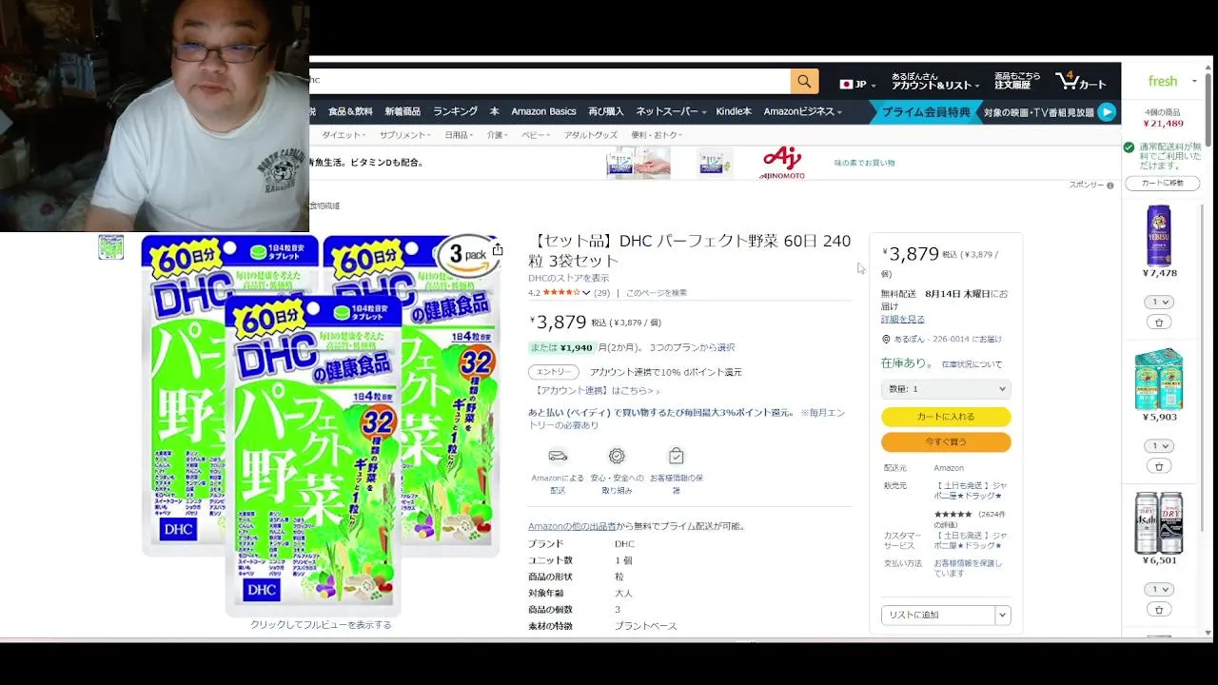1218x685 pixels.
Task: Open the Kirin ¥5,903 product image
Action: tap(1159, 379)
